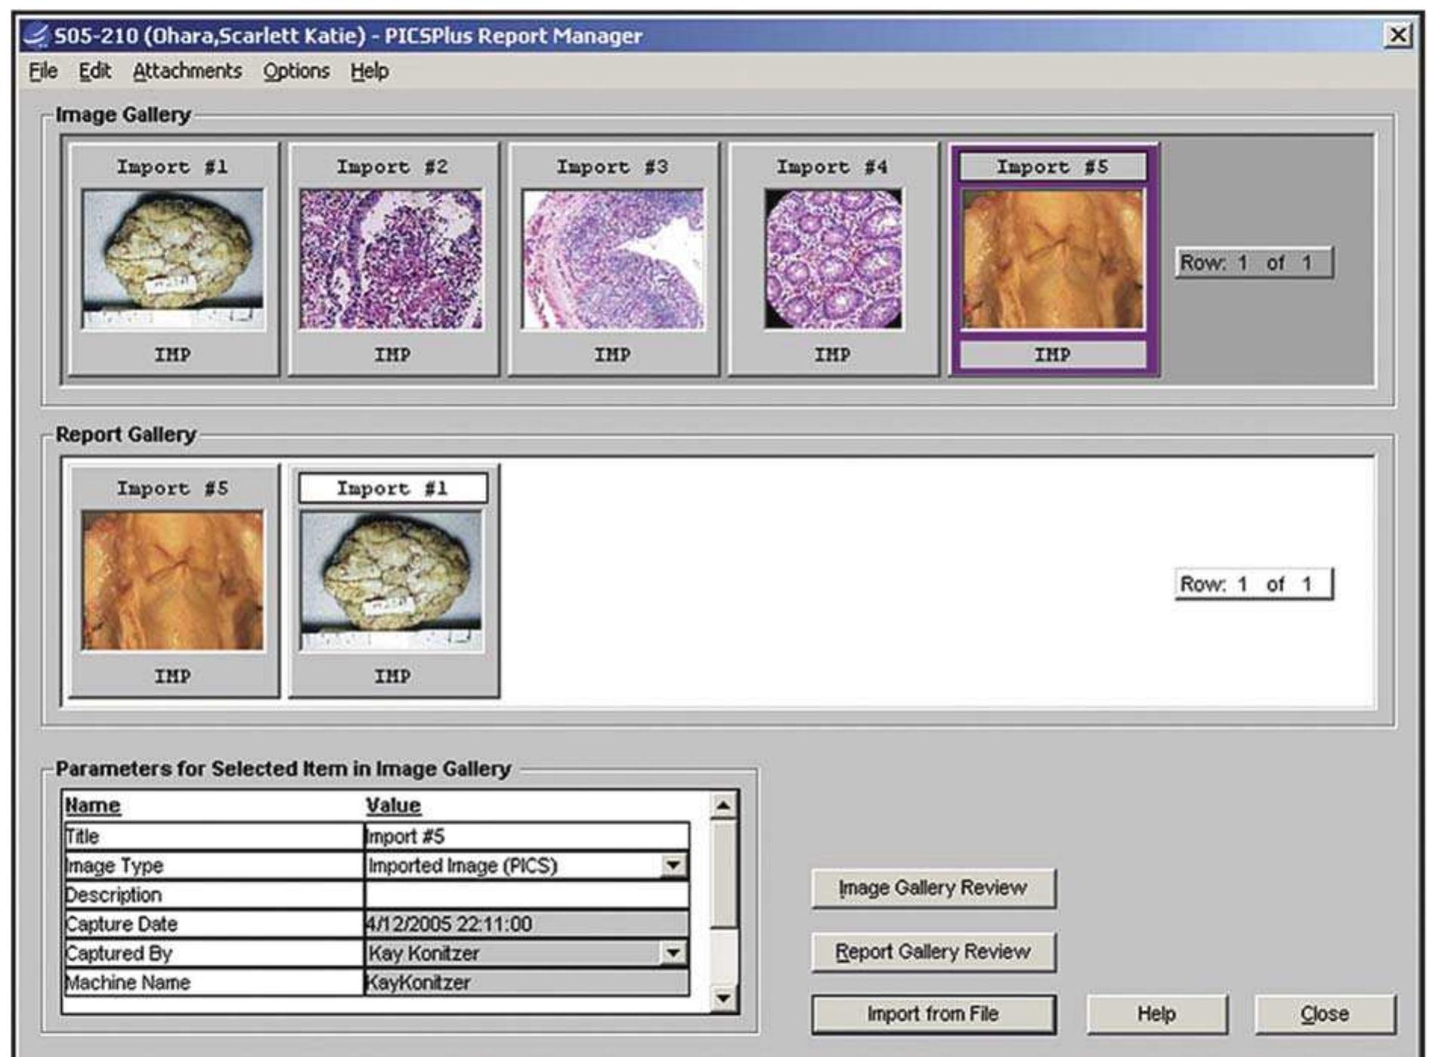Click the Name column header
The width and height of the screenshot is (1430, 1057).
pyautogui.click(x=92, y=805)
